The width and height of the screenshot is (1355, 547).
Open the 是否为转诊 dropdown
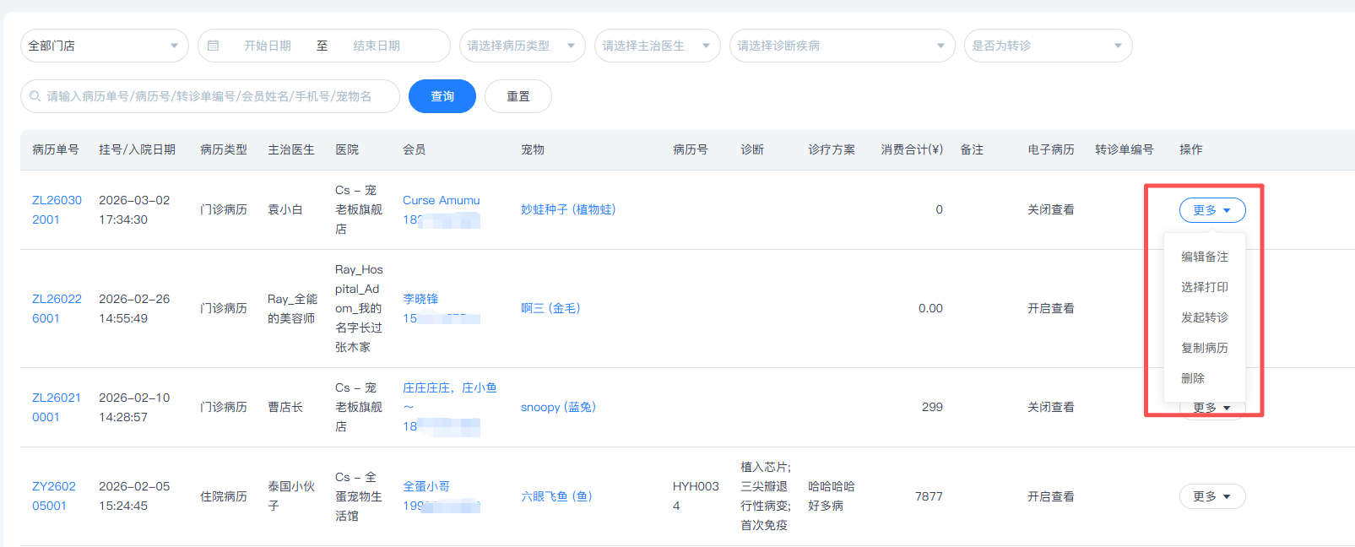[1047, 46]
